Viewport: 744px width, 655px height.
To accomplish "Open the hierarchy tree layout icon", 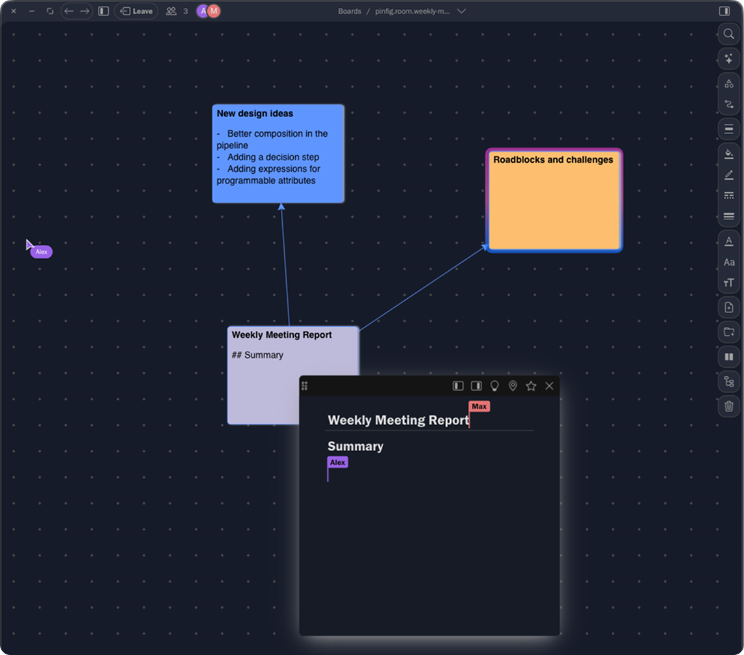I will coord(728,382).
